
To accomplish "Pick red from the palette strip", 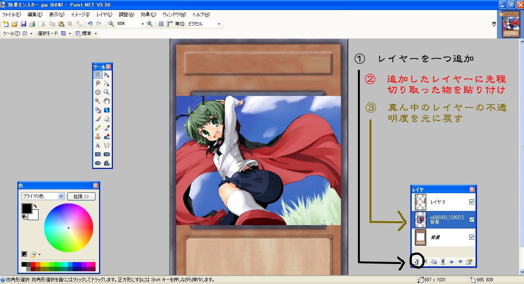I will 33,264.
